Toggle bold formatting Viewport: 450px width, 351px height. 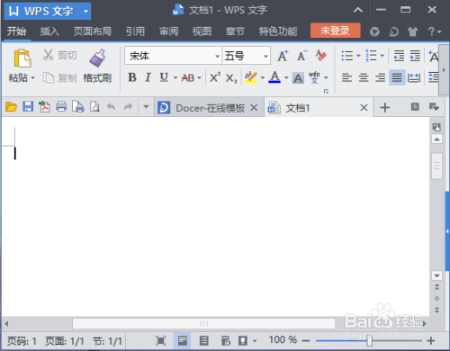coord(132,77)
